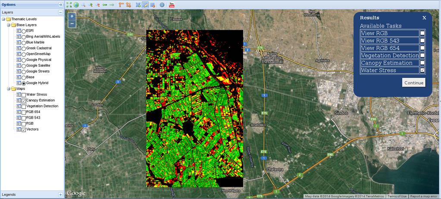441x199 pixels.
Task: Collapse the Options side panel
Action: pos(60,5)
